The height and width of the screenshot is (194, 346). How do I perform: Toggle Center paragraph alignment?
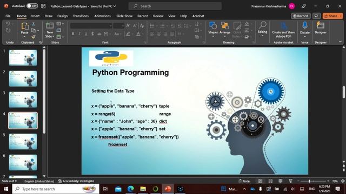tap(158, 34)
